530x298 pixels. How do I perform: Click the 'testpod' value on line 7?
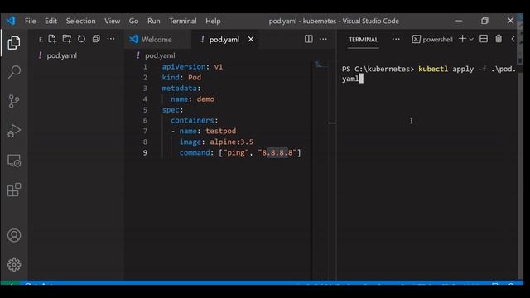221,131
